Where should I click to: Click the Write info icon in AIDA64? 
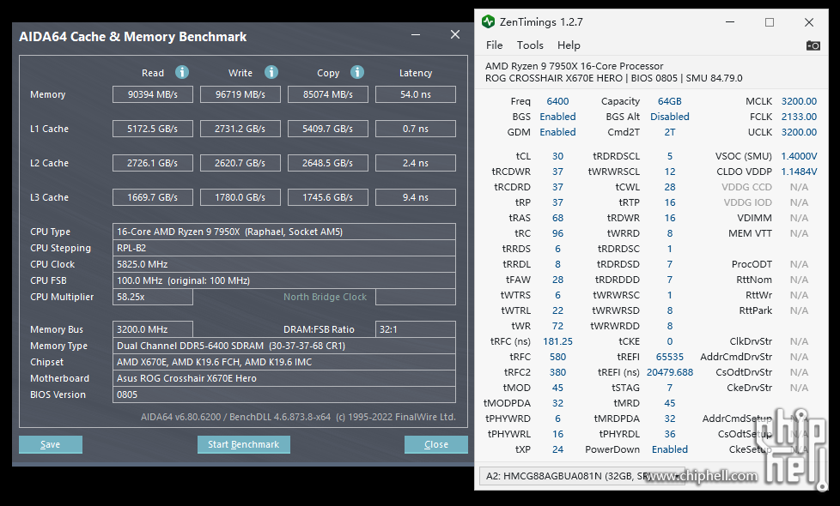[x=271, y=72]
